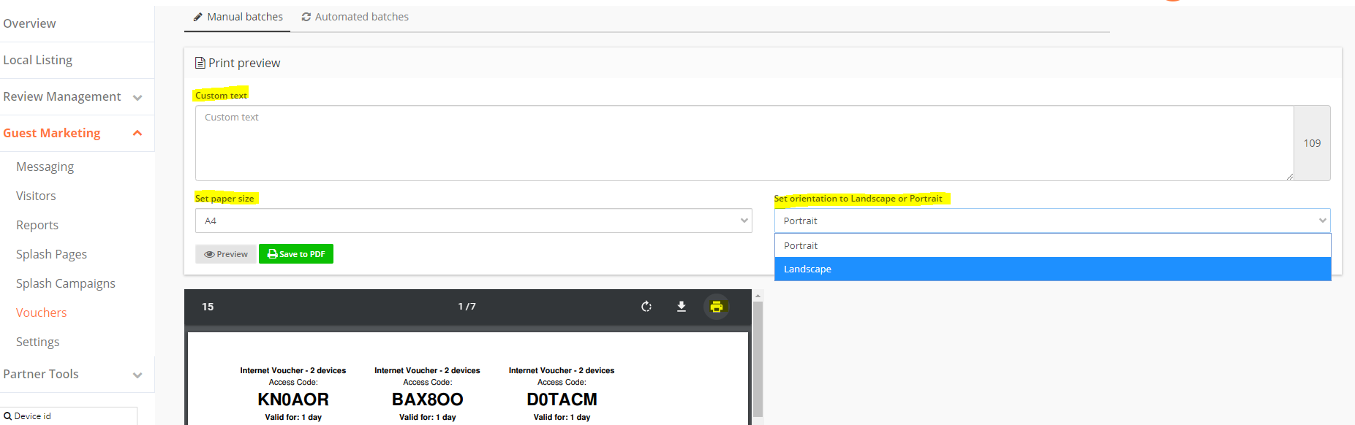Expand the Partner Tools menu
The width and height of the screenshot is (1355, 425).
[137, 375]
